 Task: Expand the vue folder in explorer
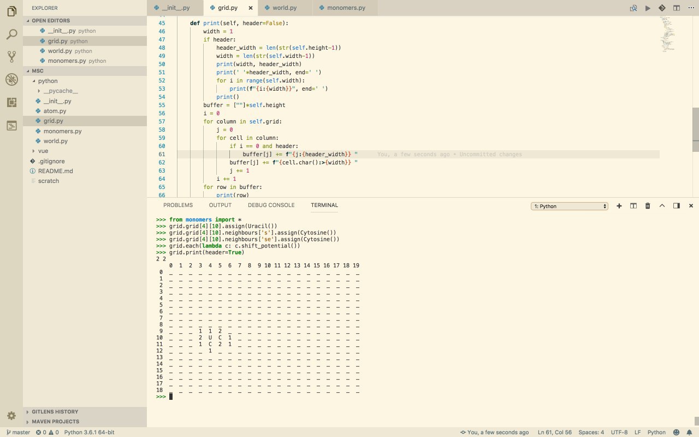[43, 151]
